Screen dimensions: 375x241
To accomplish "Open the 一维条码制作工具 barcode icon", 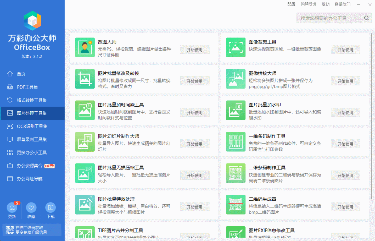I will pyautogui.click(x=236, y=142).
